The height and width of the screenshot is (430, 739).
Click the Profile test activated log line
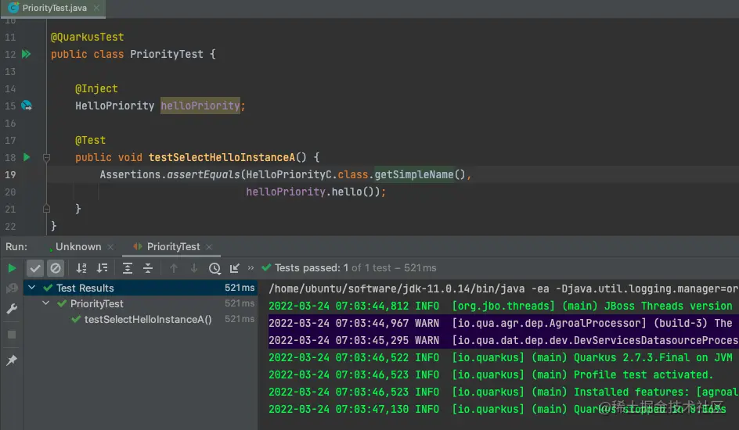[x=491, y=375]
